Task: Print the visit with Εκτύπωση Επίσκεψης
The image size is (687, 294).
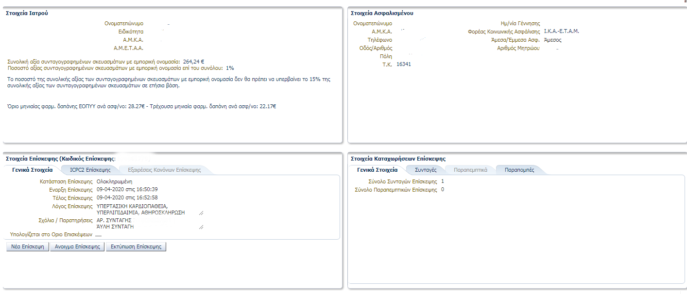Action: click(x=136, y=246)
